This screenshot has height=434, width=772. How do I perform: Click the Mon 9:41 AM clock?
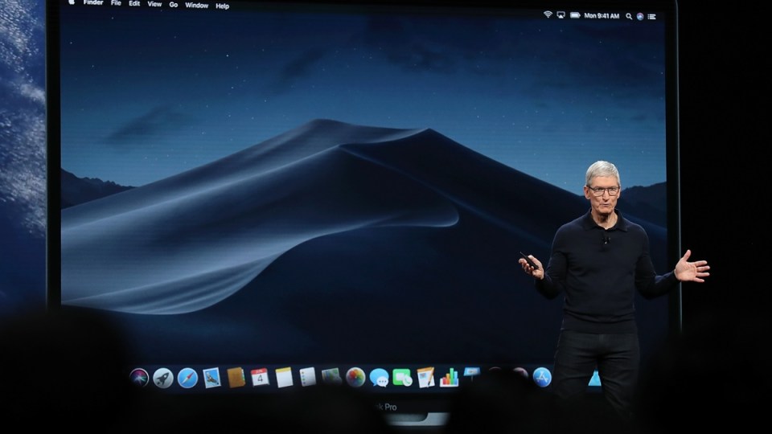602,16
